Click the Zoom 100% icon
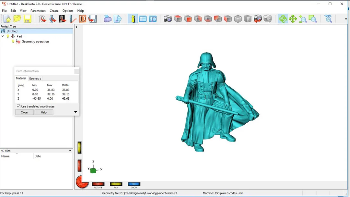Image resolution: width=350 pixels, height=197 pixels. tap(328, 19)
